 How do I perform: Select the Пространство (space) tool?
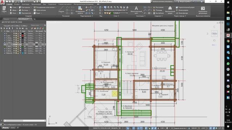pyautogui.click(x=25, y=13)
